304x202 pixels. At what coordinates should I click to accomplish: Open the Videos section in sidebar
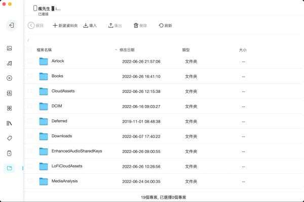9,78
